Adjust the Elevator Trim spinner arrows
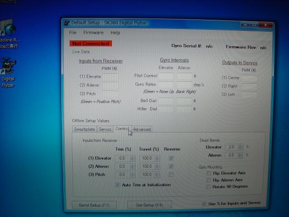 (x=132, y=159)
